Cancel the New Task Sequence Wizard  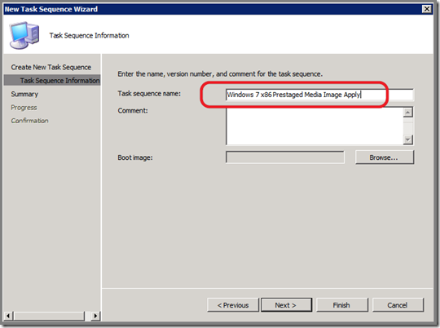[398, 305]
